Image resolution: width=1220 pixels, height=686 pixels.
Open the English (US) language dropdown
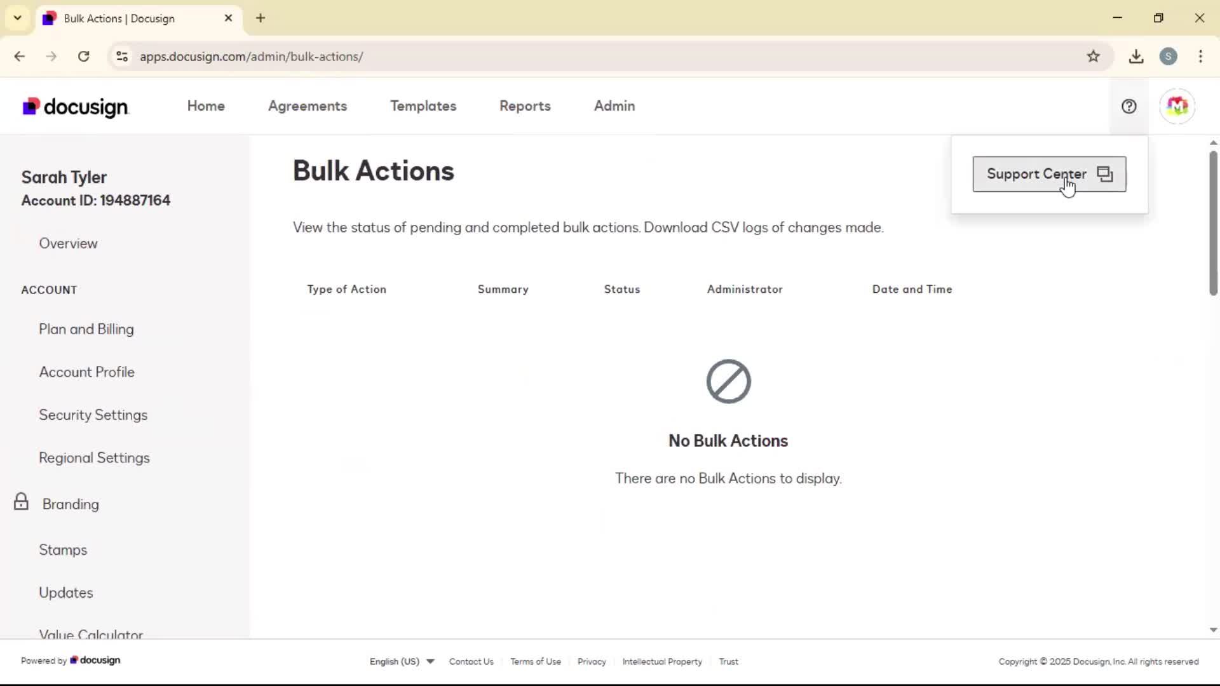coord(402,661)
